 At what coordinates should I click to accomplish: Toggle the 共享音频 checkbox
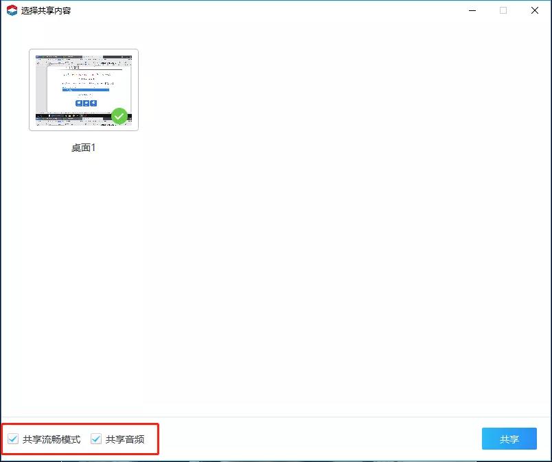pos(96,439)
